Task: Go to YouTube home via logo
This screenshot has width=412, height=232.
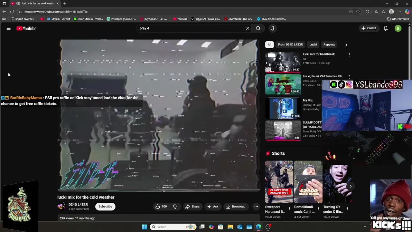Action: tap(26, 28)
